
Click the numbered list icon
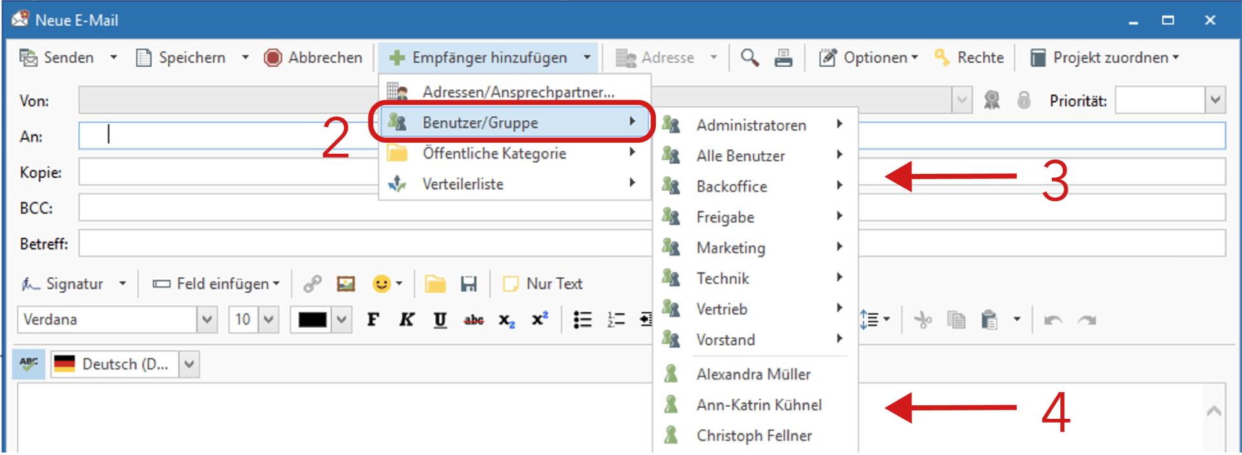616,319
